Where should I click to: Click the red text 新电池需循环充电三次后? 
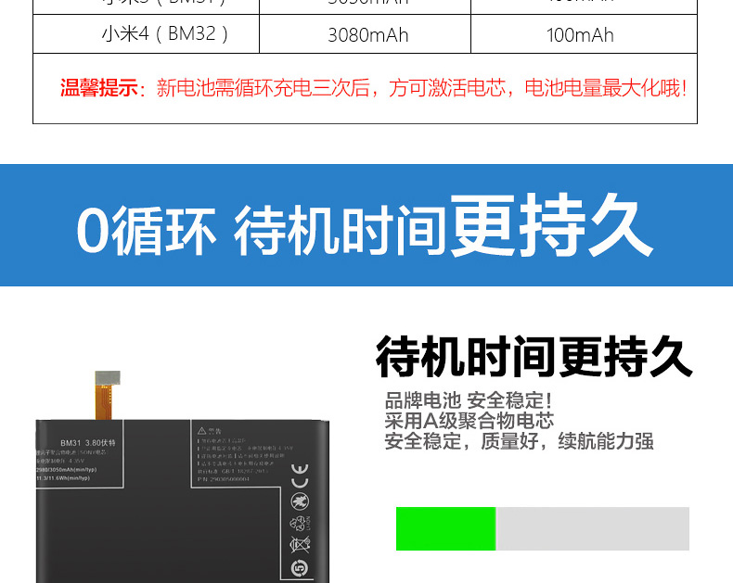[264, 88]
